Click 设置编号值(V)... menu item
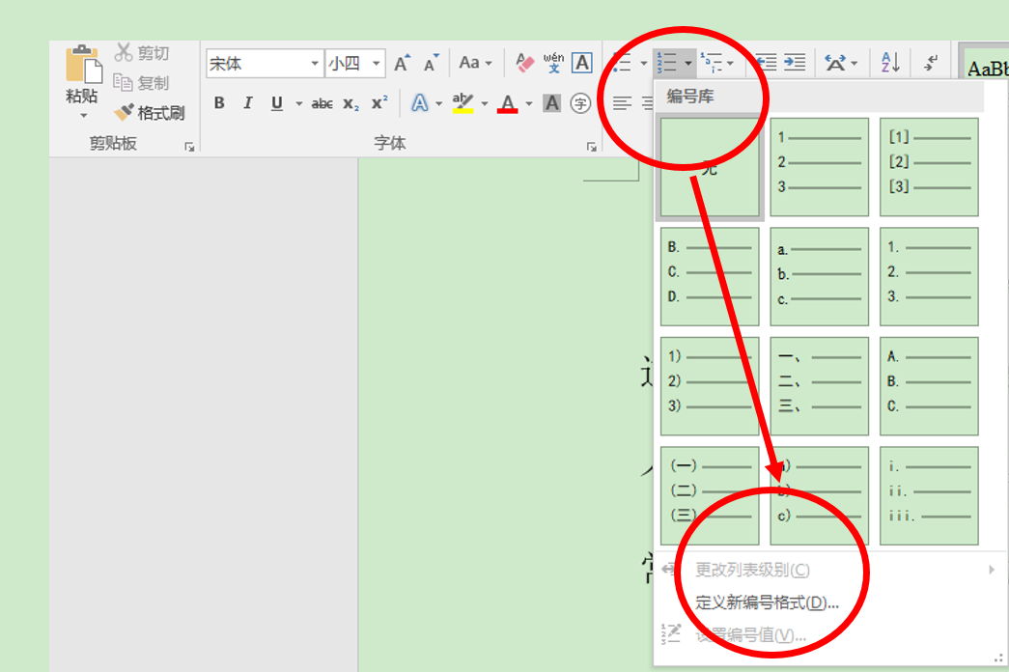This screenshot has height=672, width=1009. [x=828, y=635]
